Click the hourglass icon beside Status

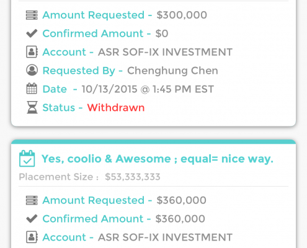point(32,107)
